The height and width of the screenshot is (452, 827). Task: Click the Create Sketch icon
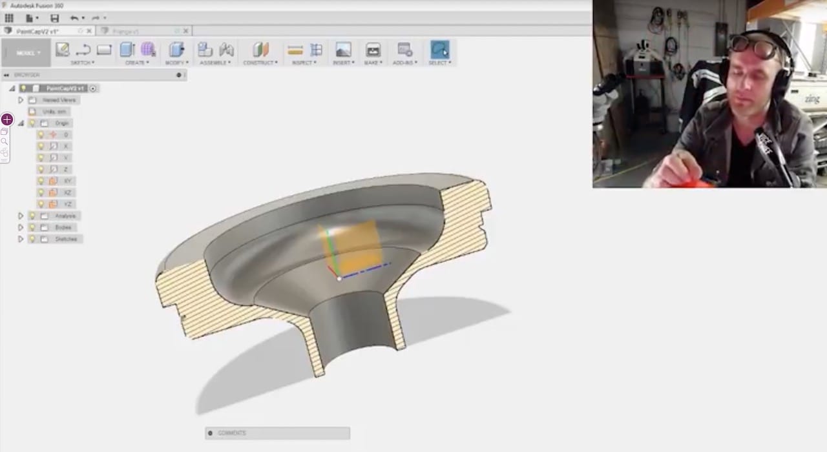(62, 50)
